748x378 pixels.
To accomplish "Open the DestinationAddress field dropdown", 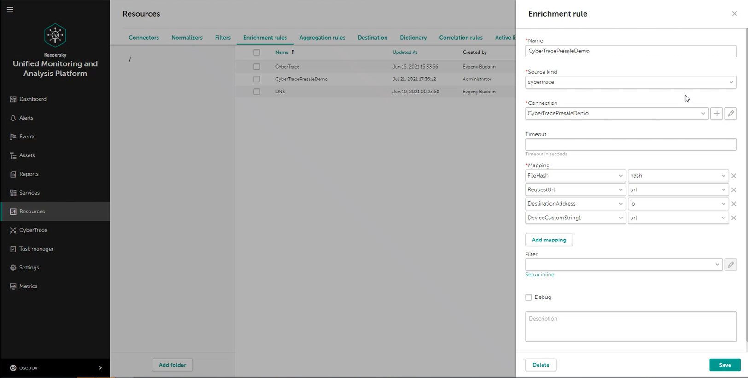I will (575, 204).
